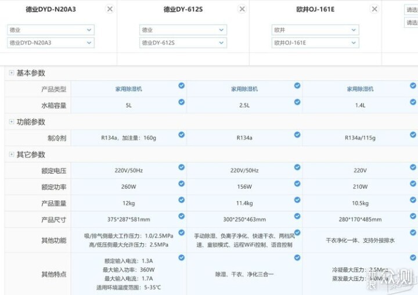Screen dimensions: 418x295
Task: Remove 德业DYD-N20A3 from comparison
Action: pos(110,9)
